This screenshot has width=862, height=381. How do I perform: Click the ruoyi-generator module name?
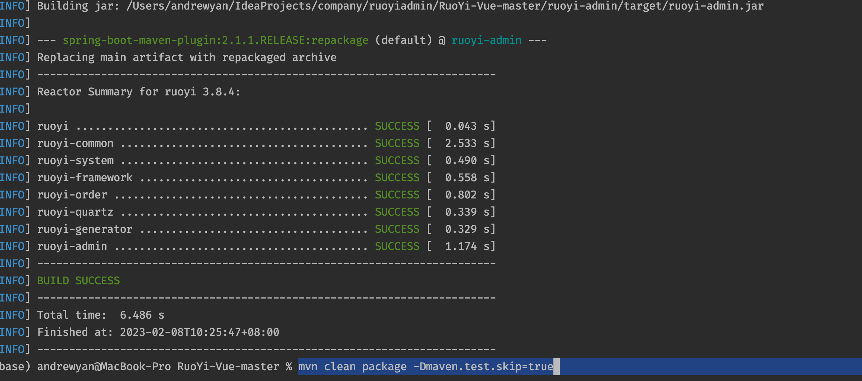click(x=85, y=229)
